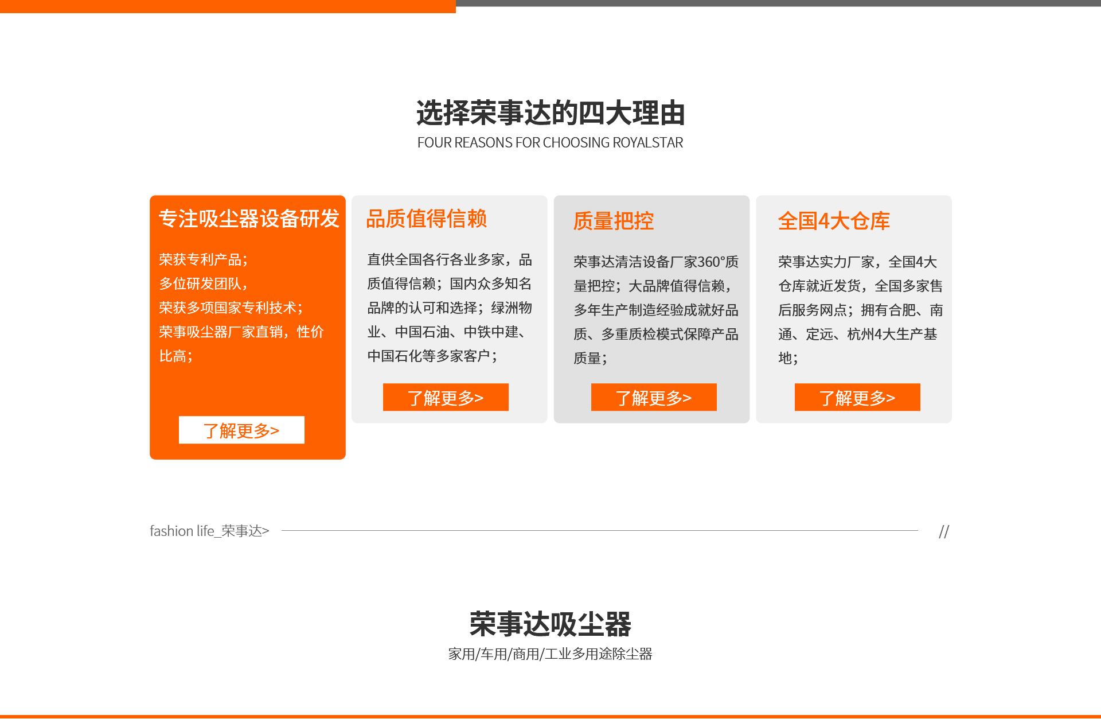Click the line 业、中国石油、中铁中建、
The height and width of the screenshot is (719, 1101).
click(x=447, y=332)
